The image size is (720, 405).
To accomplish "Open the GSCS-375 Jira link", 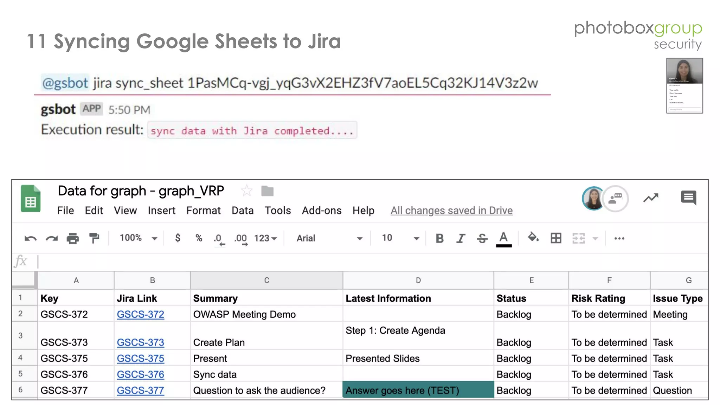I will pos(140,359).
